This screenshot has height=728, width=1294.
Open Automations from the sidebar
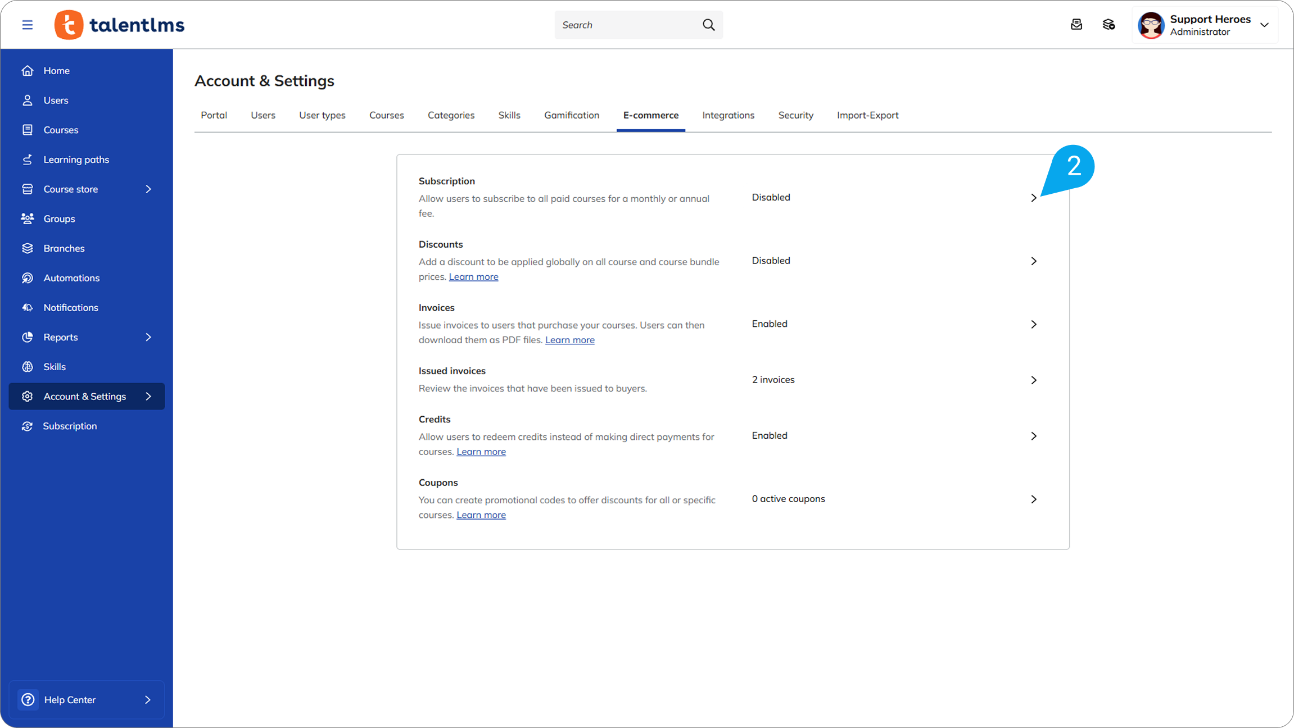tap(71, 278)
